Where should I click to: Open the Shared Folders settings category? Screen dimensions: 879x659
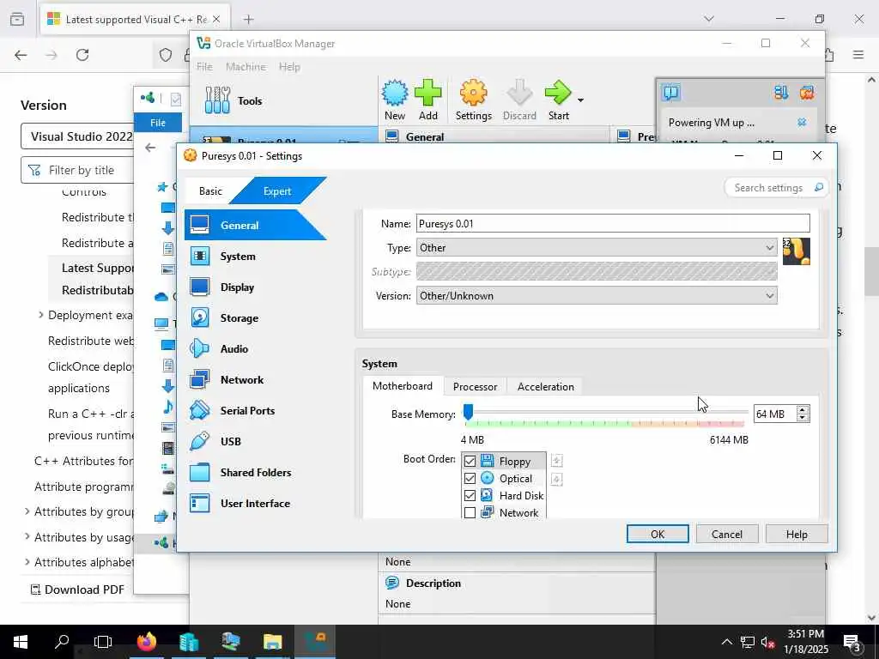coord(255,473)
